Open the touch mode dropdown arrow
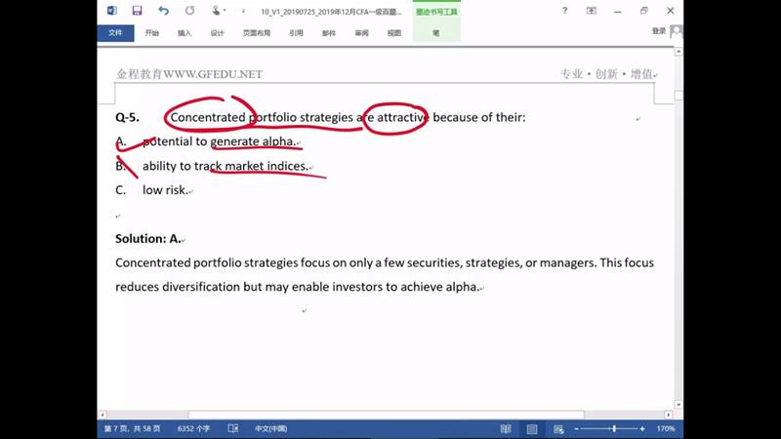This screenshot has height=439, width=781. 225,11
